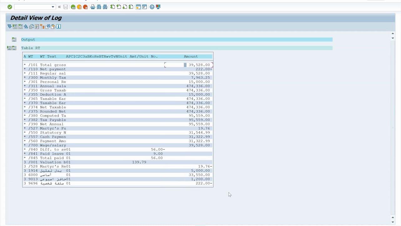Image resolution: width=401 pixels, height=226 pixels.
Task: Click the Generate Shortcut icon
Action: pos(144,7)
